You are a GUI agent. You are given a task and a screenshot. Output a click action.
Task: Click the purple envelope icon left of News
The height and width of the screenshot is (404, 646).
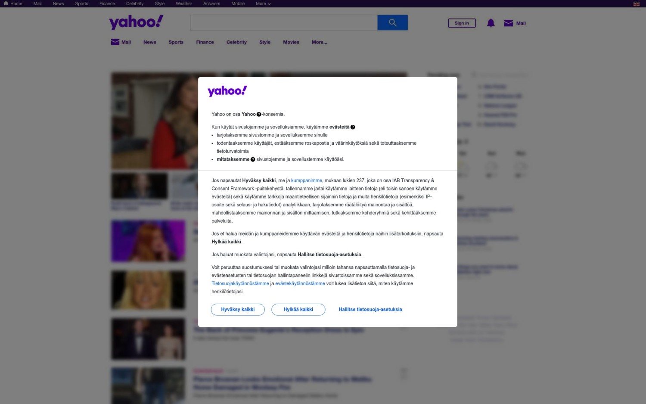coord(115,42)
